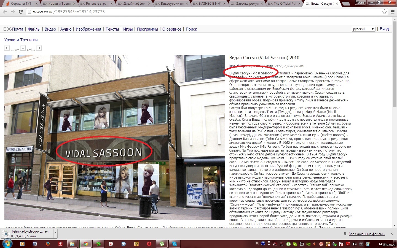This screenshot has height=248, width=397.
Task: Open the language dropdown showing русский
Action: [x=363, y=29]
